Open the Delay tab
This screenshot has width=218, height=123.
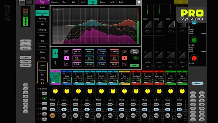[121, 2]
